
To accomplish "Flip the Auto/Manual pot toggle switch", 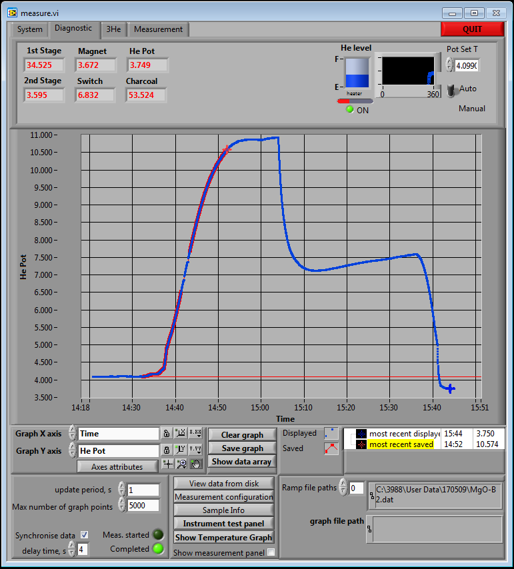I will (451, 90).
